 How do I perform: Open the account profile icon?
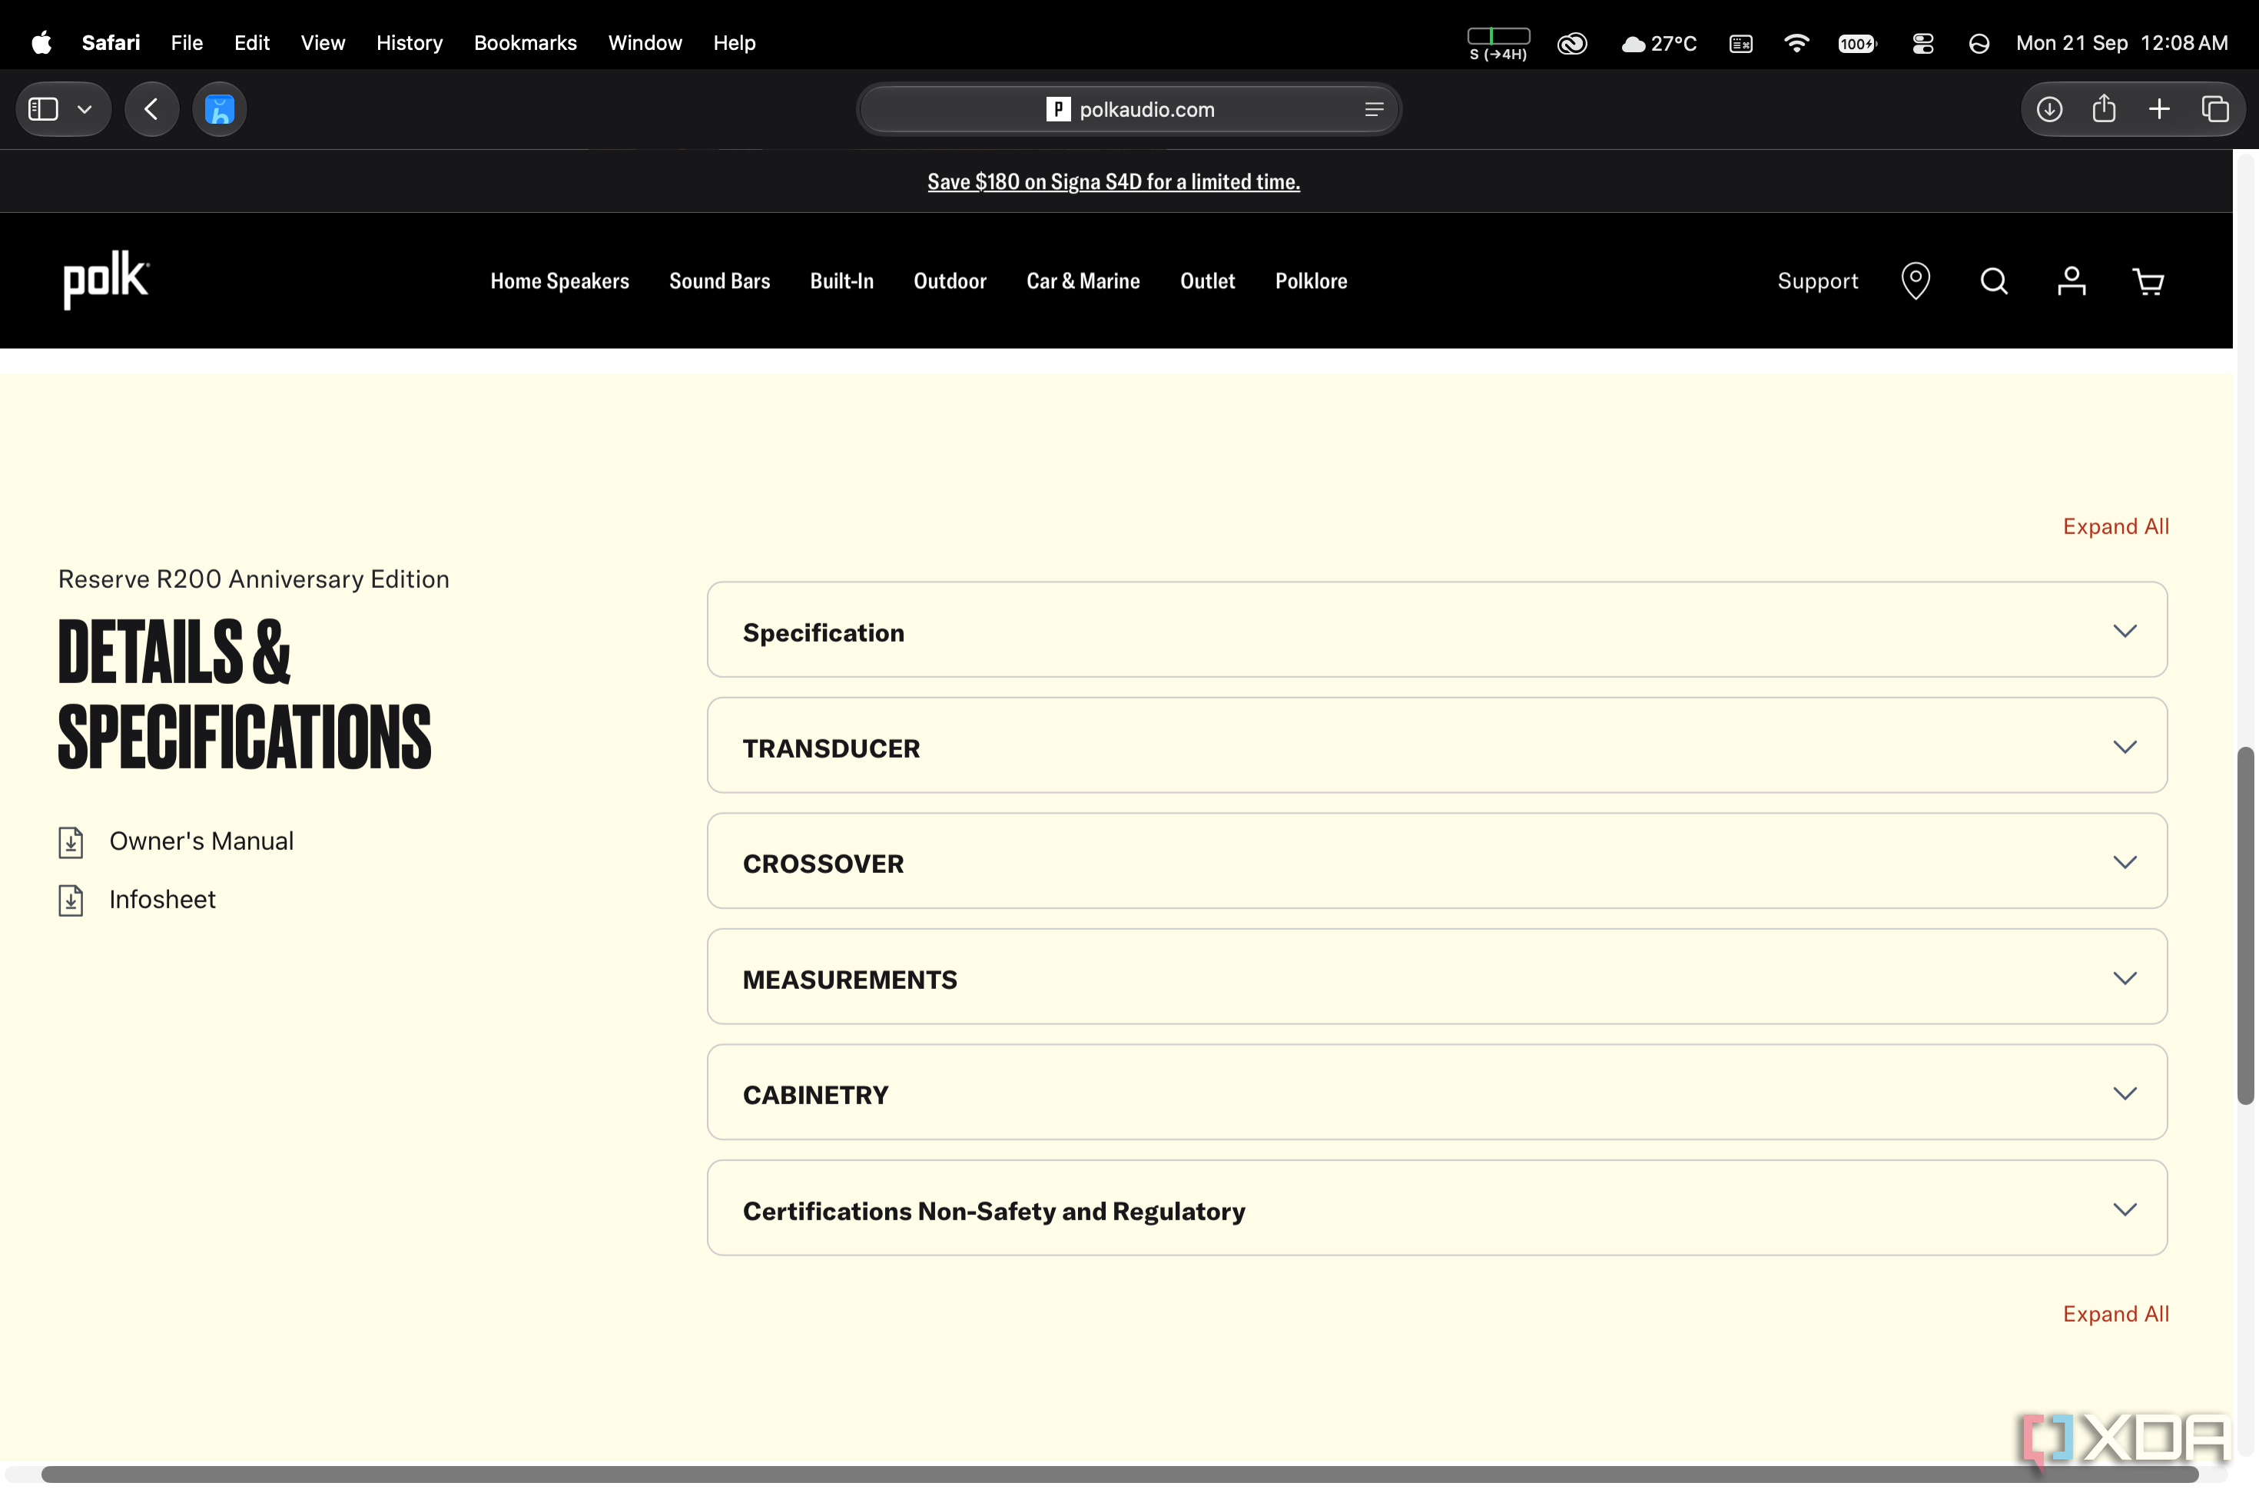coord(2072,280)
